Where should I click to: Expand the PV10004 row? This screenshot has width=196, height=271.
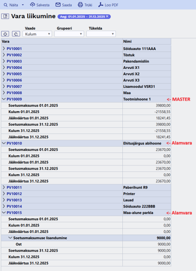click(x=3, y=67)
